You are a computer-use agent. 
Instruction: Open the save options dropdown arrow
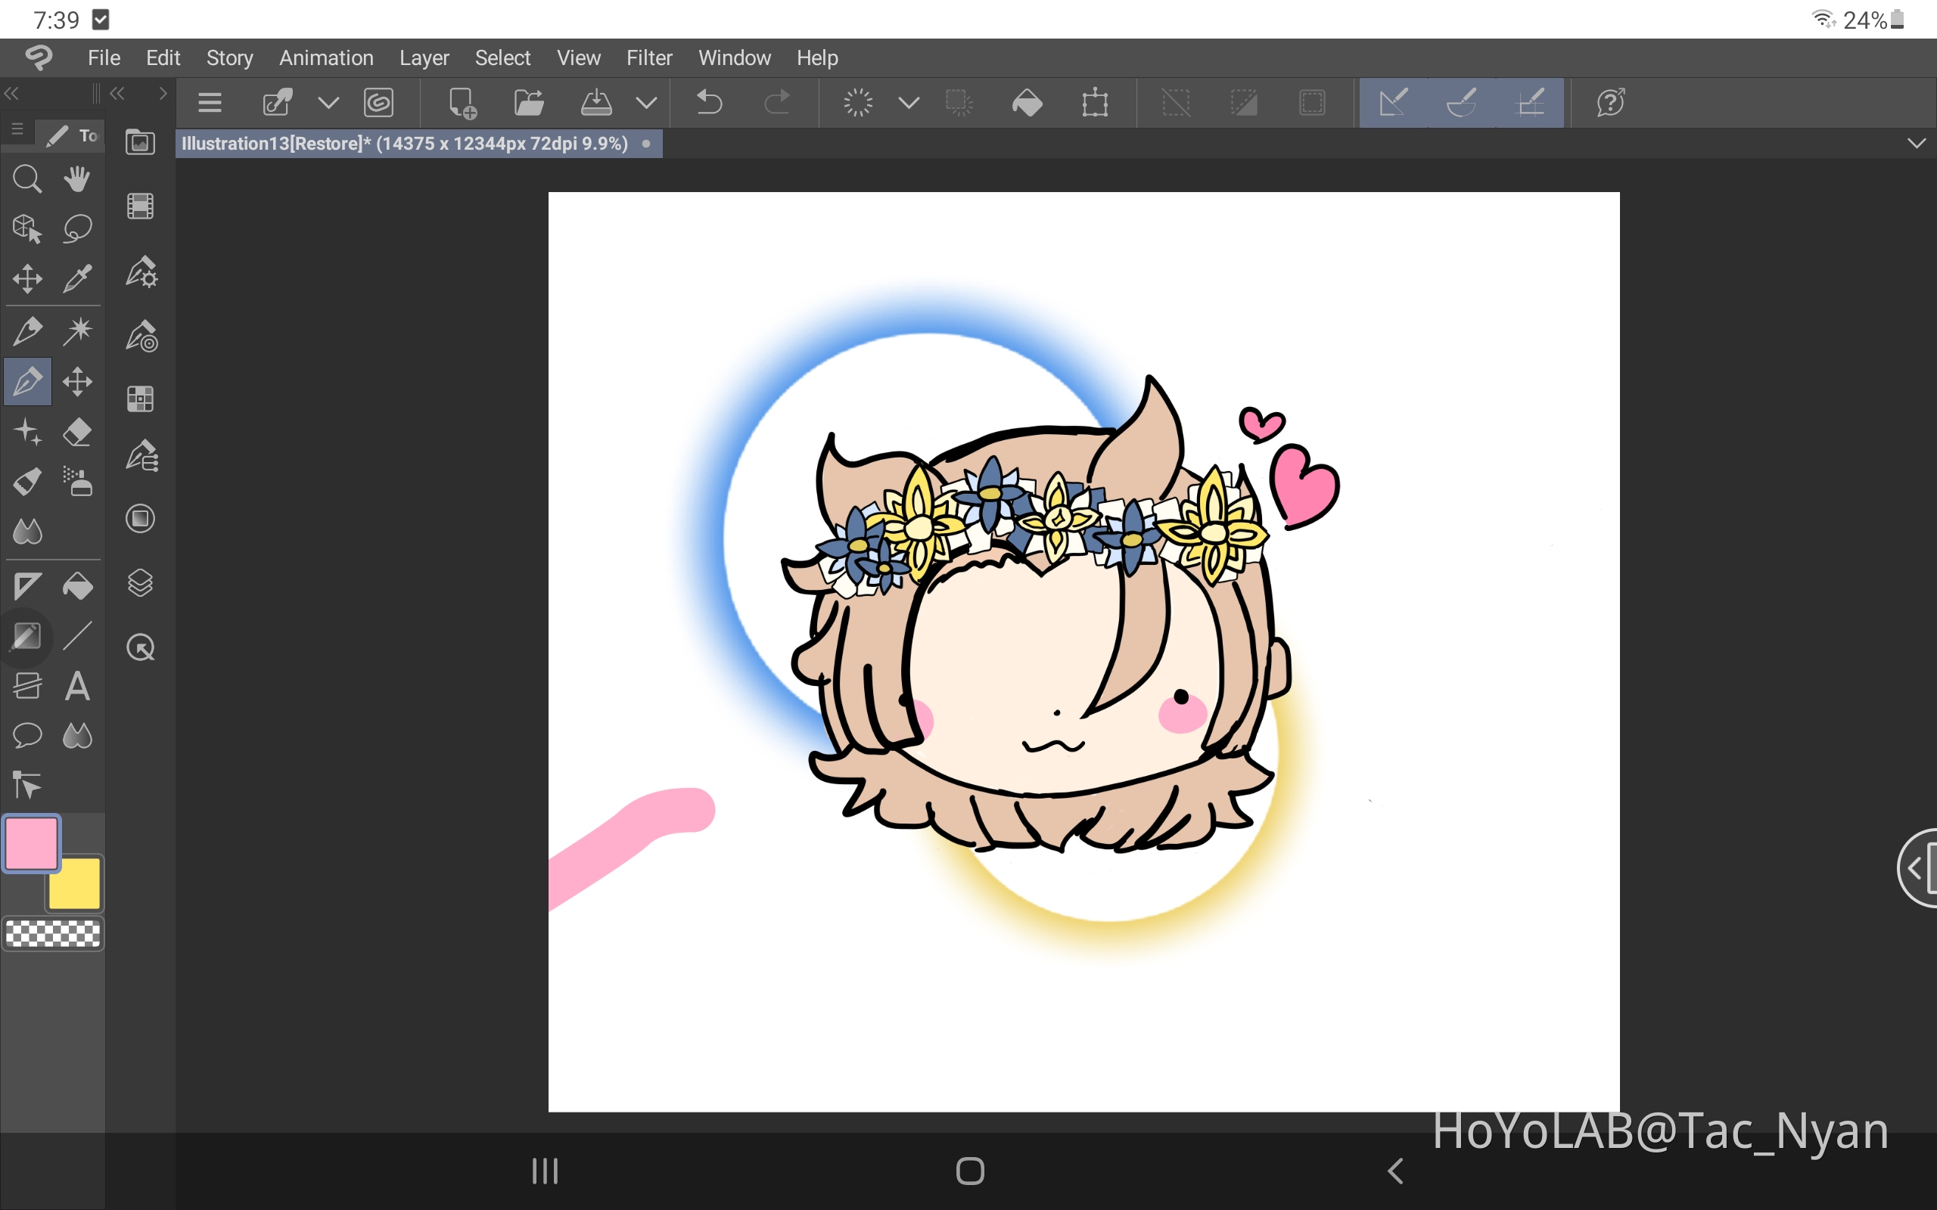647,102
